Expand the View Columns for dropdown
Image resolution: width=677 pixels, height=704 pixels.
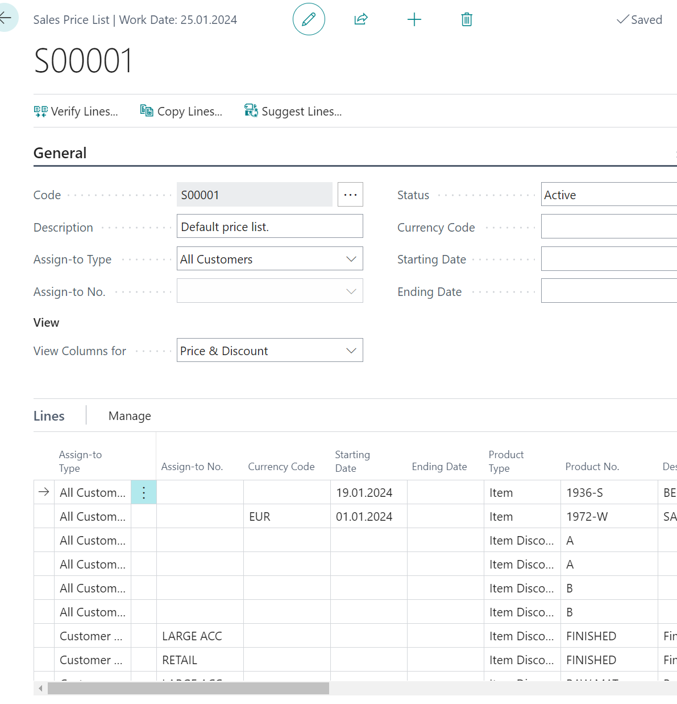(x=351, y=351)
